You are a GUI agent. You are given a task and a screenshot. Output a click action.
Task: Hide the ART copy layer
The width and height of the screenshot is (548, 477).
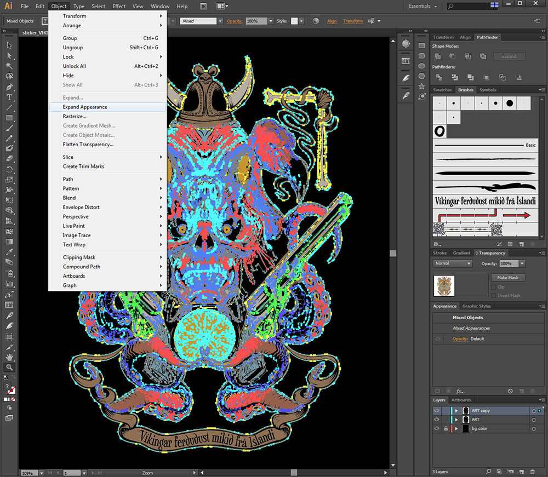(437, 411)
